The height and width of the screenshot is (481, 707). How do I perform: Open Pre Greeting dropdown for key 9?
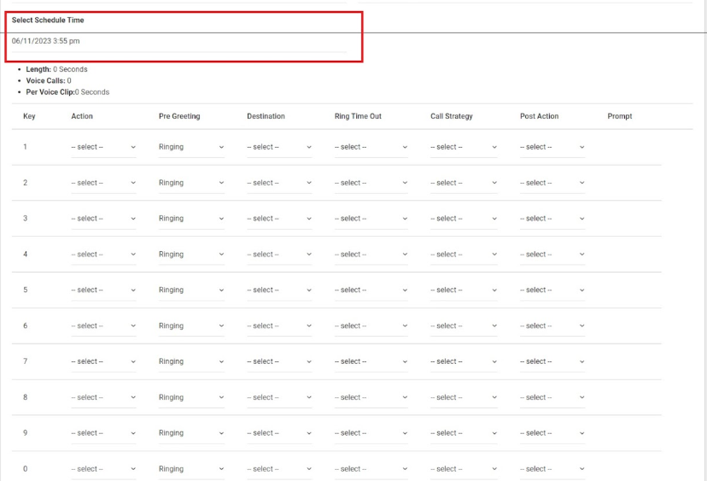point(191,433)
